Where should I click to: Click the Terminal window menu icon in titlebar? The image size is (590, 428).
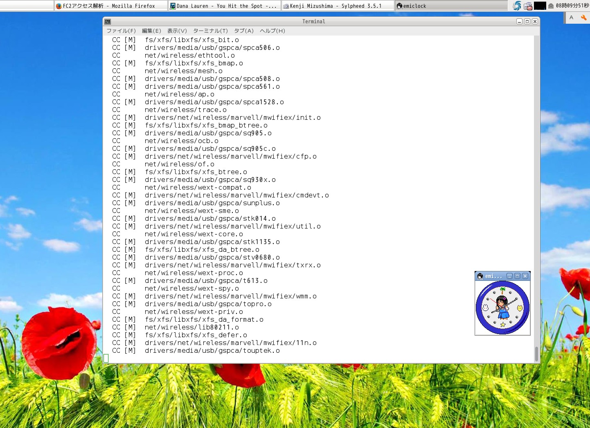[107, 21]
